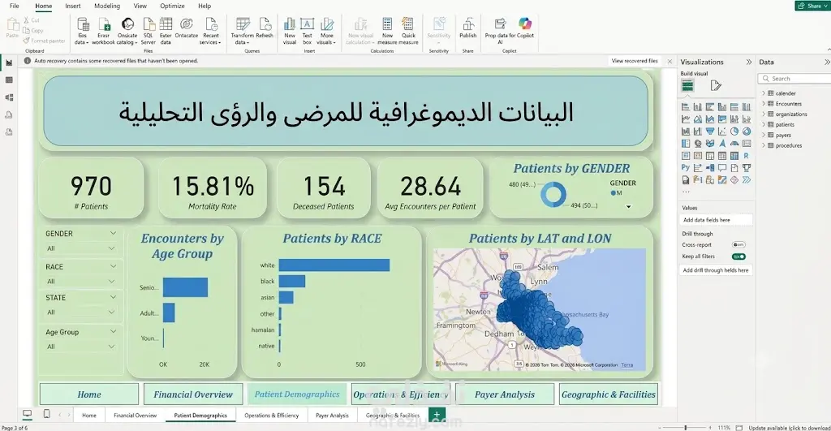
Task: Switch to the View ribbon tab
Action: (140, 6)
